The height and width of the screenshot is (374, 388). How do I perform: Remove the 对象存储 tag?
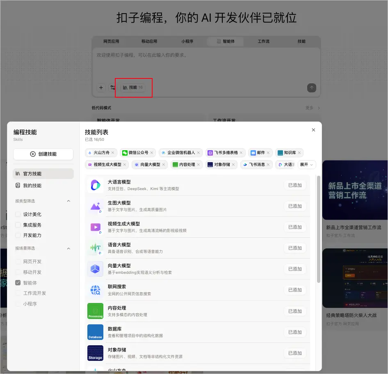233,165
